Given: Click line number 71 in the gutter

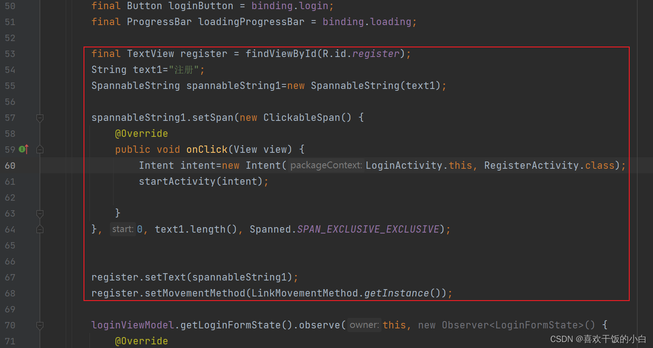Looking at the screenshot, I should (x=10, y=341).
